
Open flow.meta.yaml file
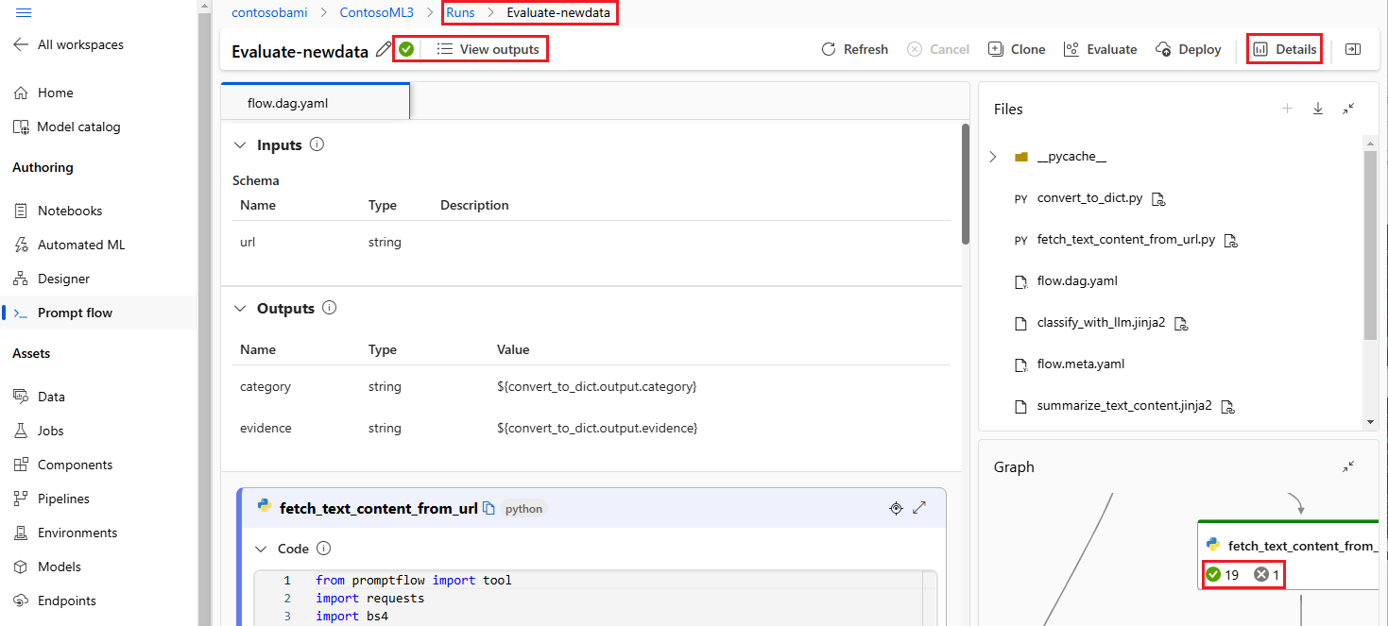coord(1081,364)
